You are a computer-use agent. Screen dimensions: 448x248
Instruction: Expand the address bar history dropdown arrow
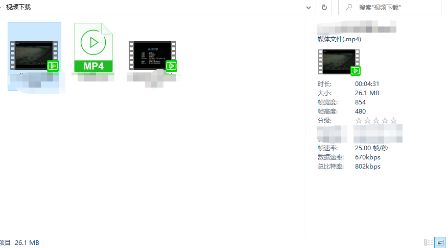308,8
